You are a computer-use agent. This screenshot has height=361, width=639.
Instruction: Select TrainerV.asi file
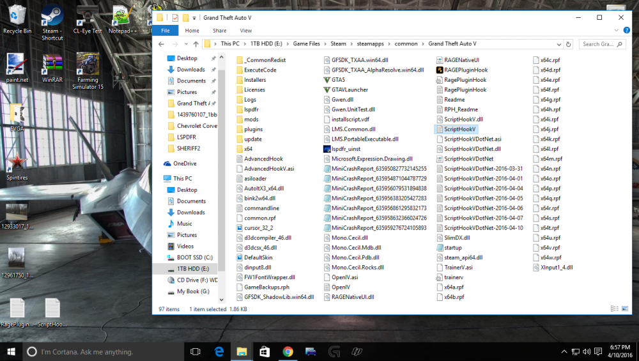coord(454,267)
